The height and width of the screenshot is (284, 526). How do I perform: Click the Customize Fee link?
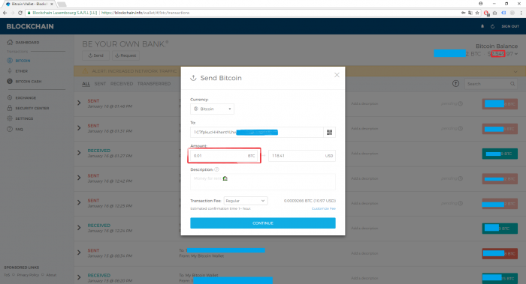[323, 209]
